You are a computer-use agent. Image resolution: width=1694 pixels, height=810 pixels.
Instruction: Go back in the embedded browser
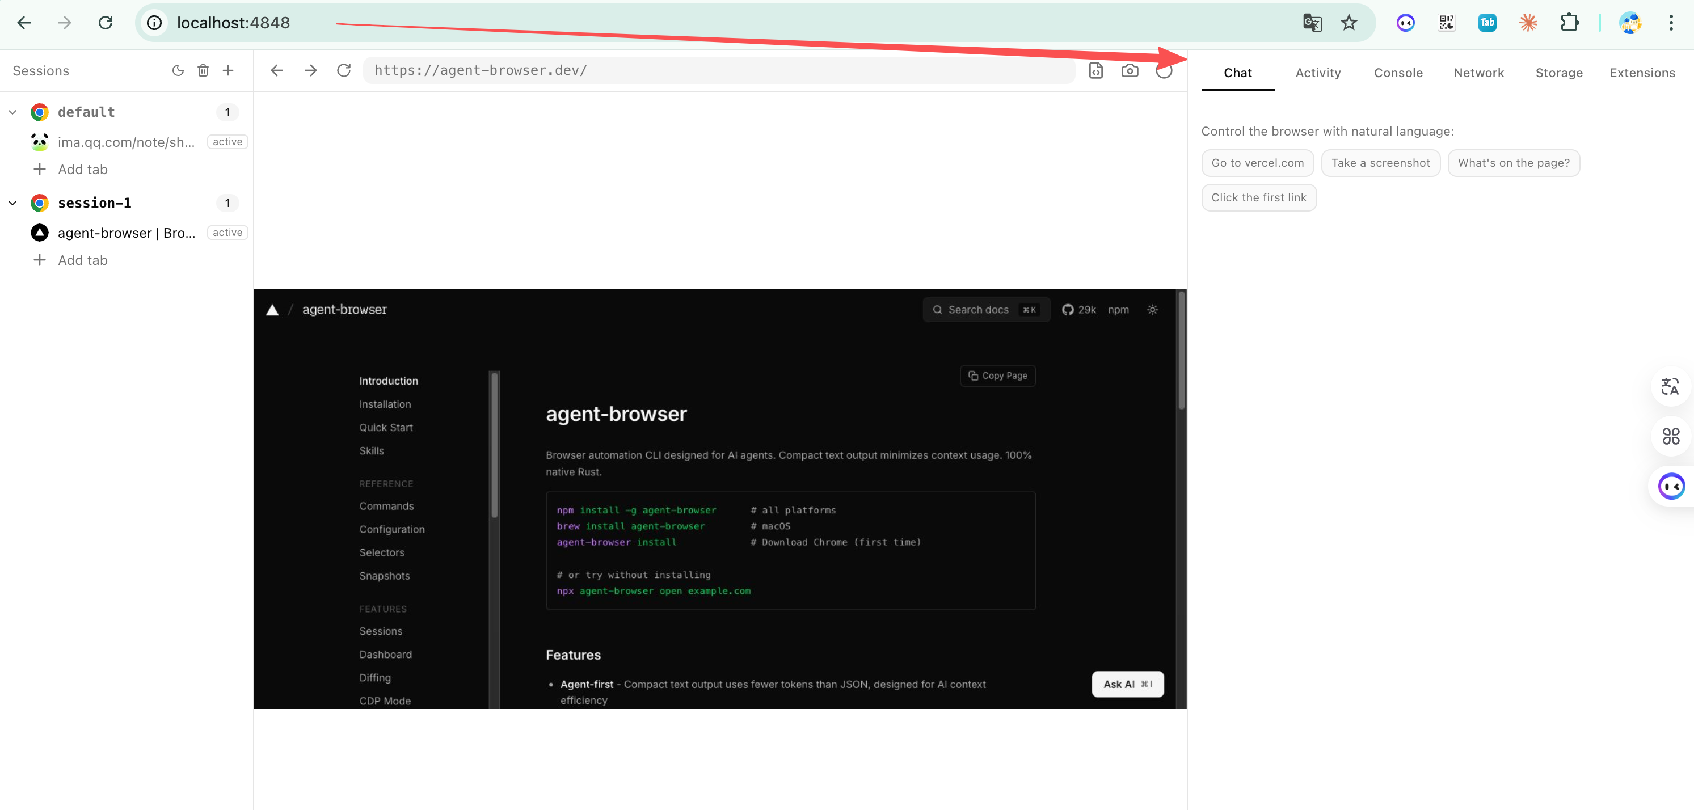[277, 70]
